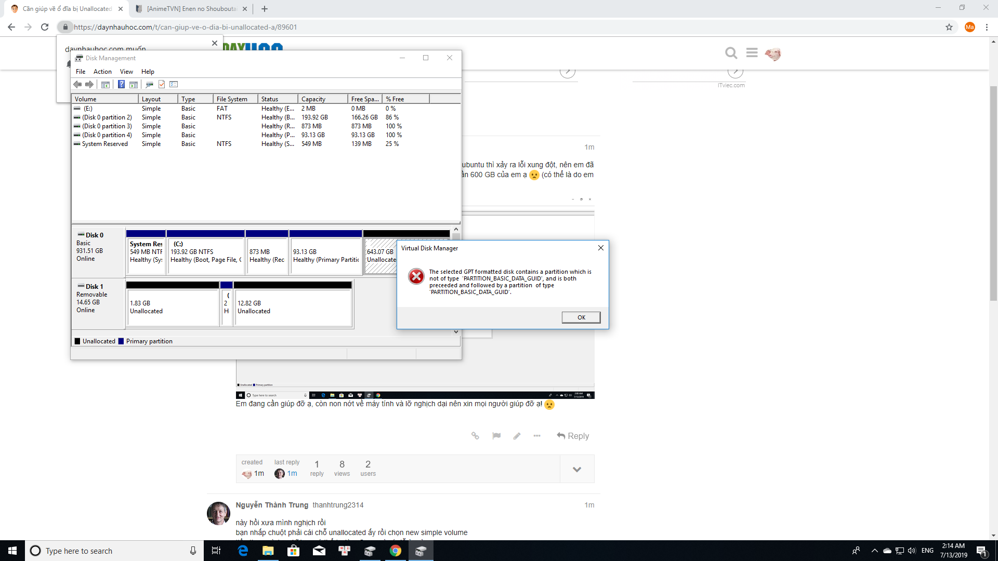Toggle Show/Hide Action Pane icon

pyautogui.click(x=134, y=84)
